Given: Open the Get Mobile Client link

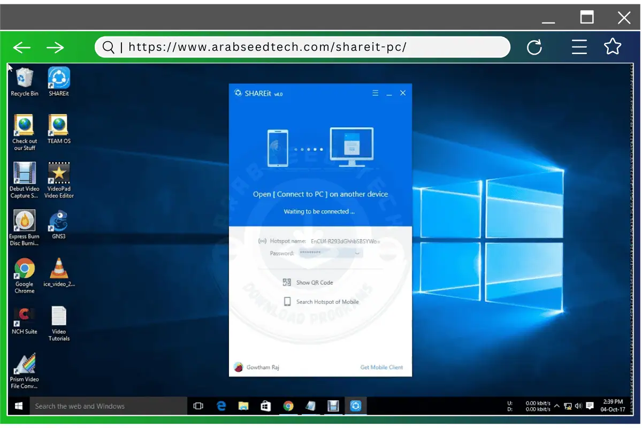Looking at the screenshot, I should (x=381, y=368).
